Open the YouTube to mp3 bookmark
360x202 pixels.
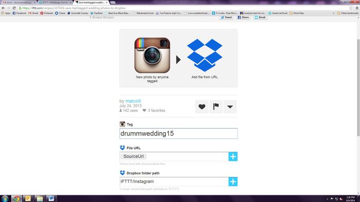click(169, 13)
